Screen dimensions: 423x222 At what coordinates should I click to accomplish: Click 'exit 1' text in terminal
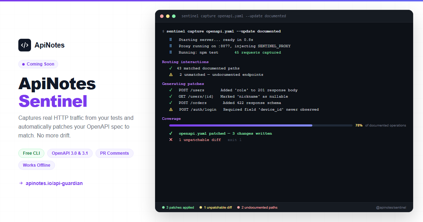234,140
